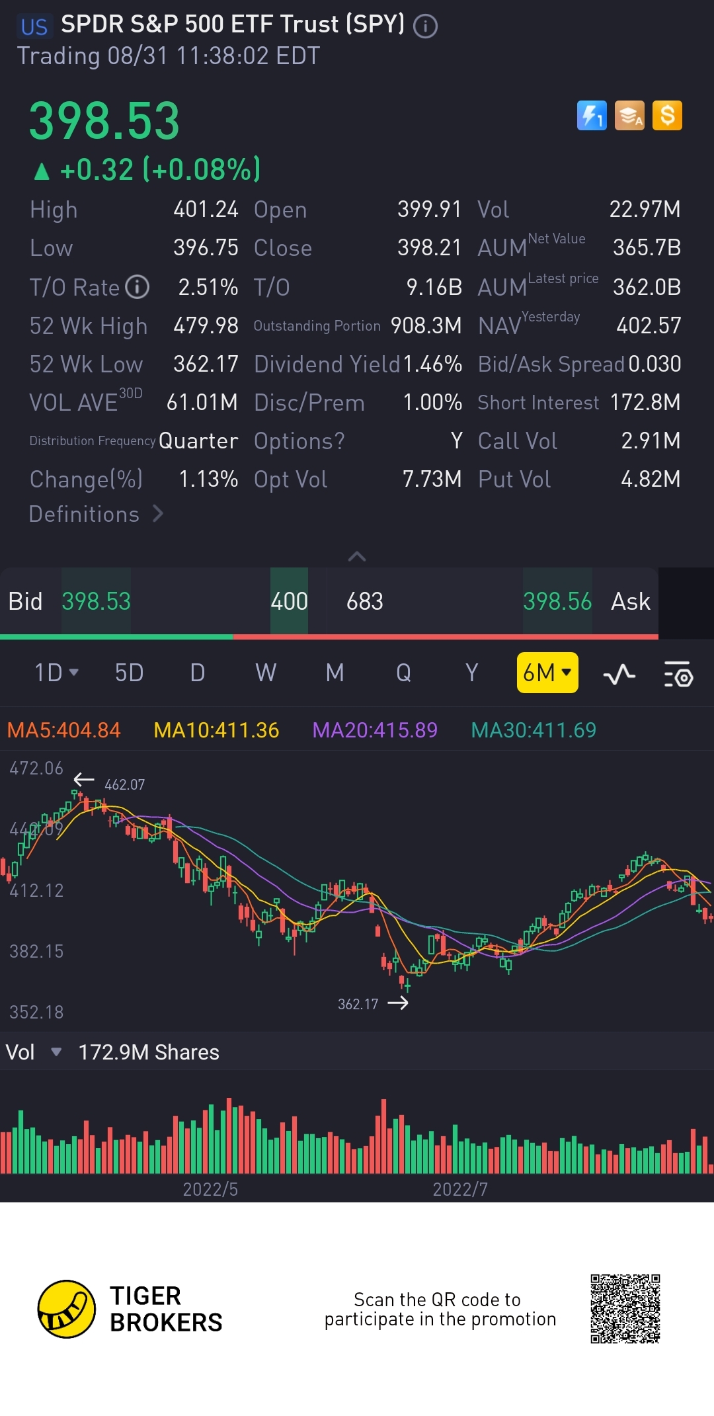
Task: Tap the Disc/Prem 1.00% value
Action: [432, 402]
